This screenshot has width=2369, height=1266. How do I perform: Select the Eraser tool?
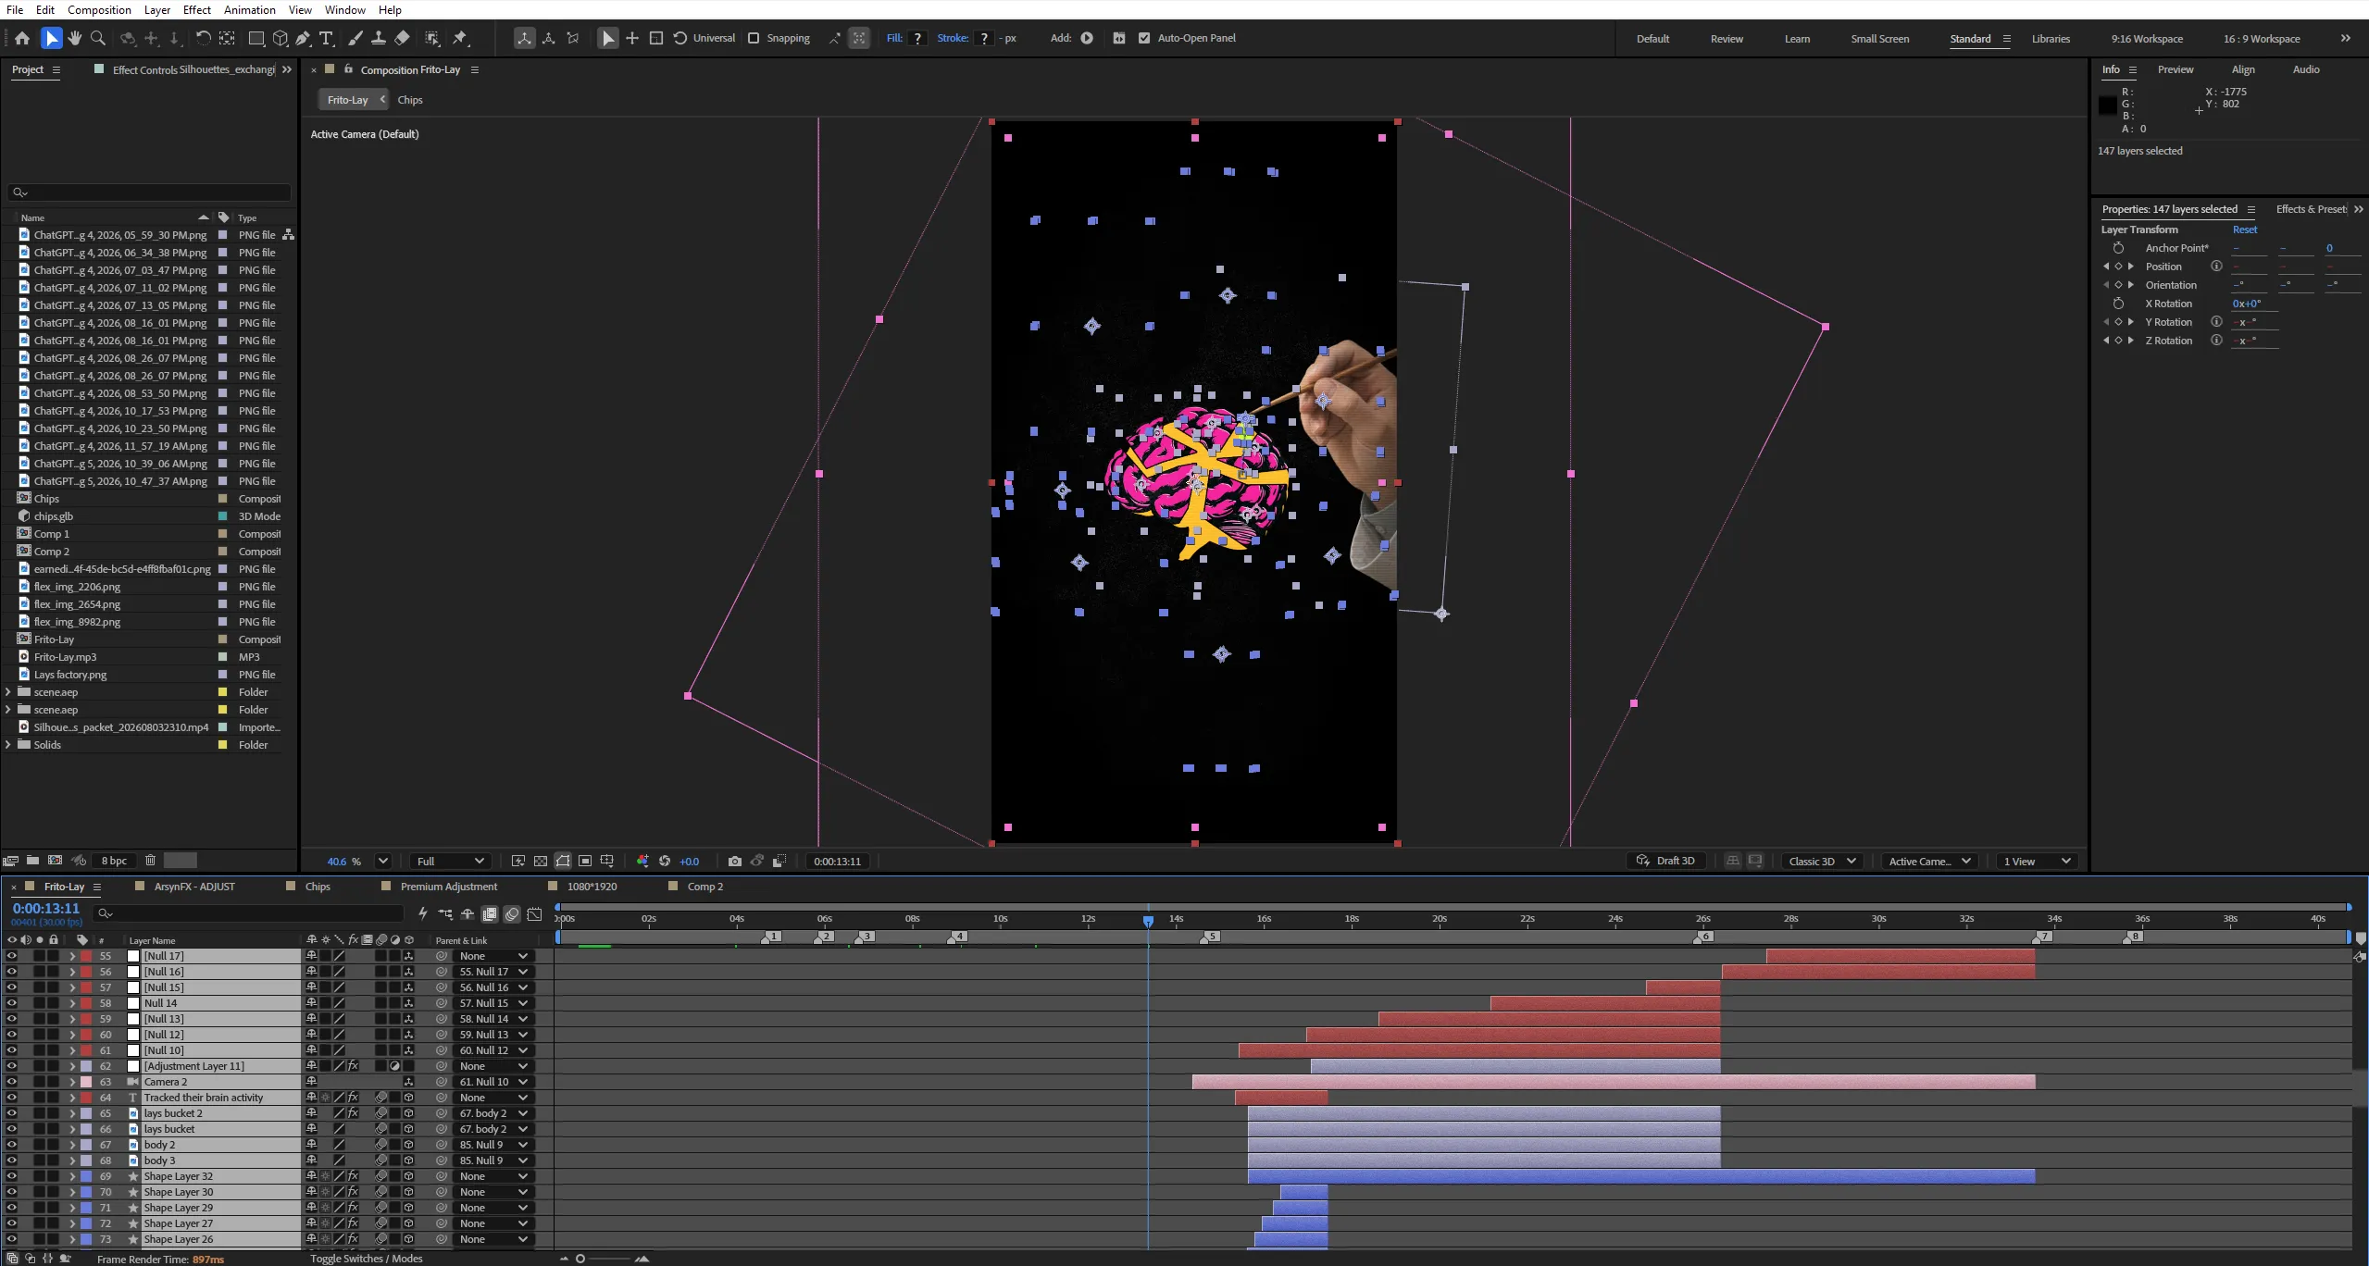(402, 38)
